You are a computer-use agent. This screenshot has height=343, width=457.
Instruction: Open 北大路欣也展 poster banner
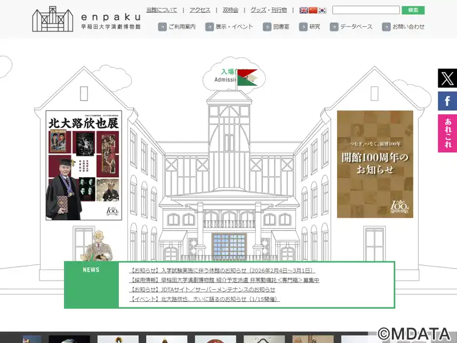[84, 165]
